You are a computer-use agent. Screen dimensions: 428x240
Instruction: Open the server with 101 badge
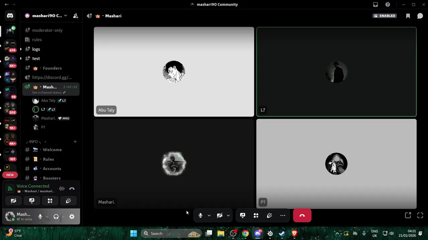pos(10,155)
